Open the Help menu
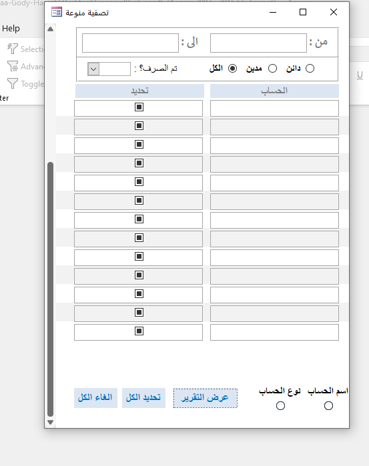The width and height of the screenshot is (369, 466). (x=11, y=29)
